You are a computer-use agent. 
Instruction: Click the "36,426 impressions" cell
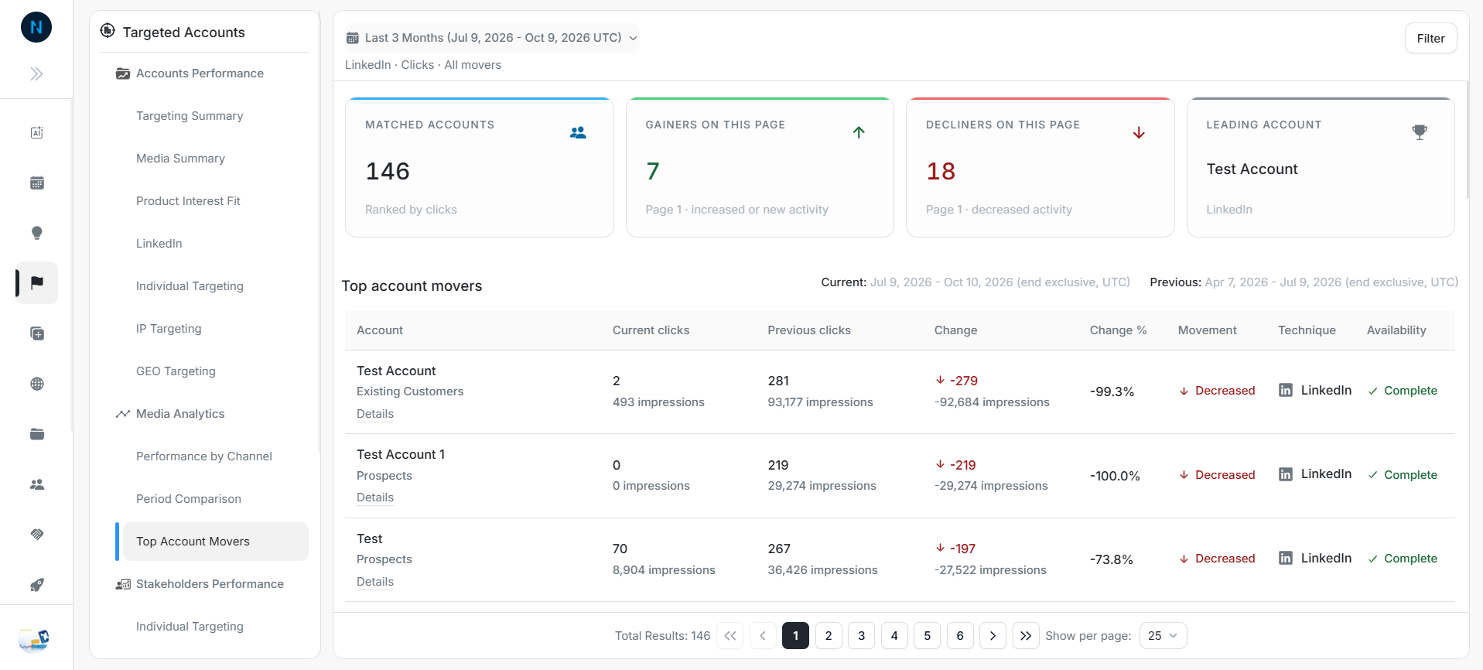tap(822, 570)
